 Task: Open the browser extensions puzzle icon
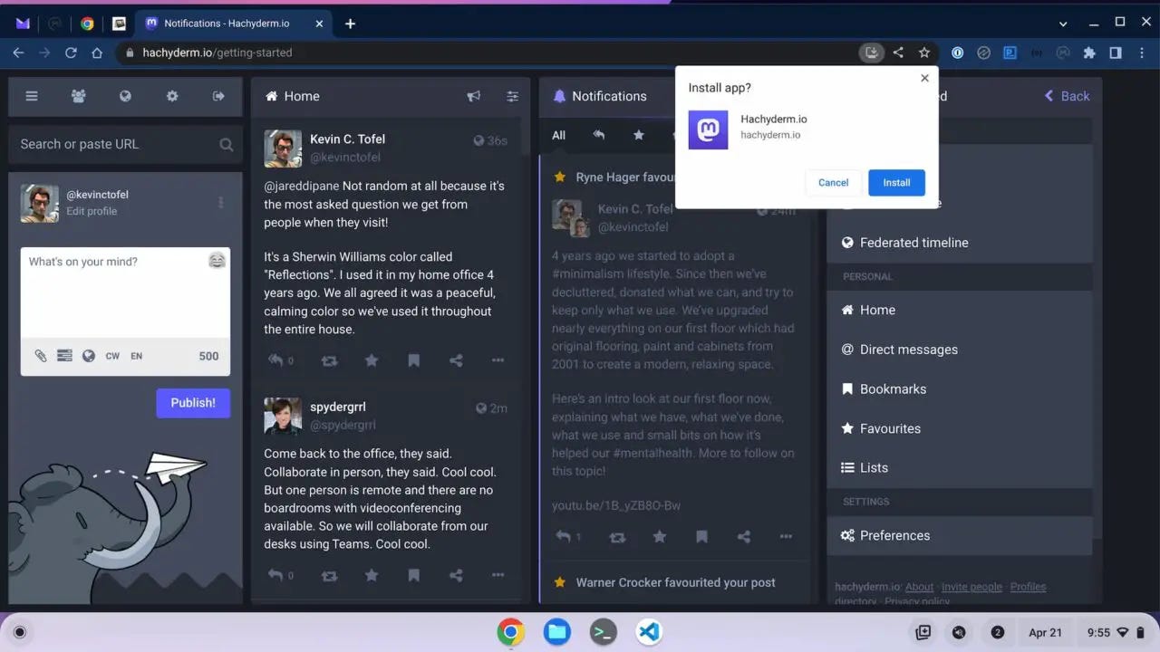(1089, 53)
